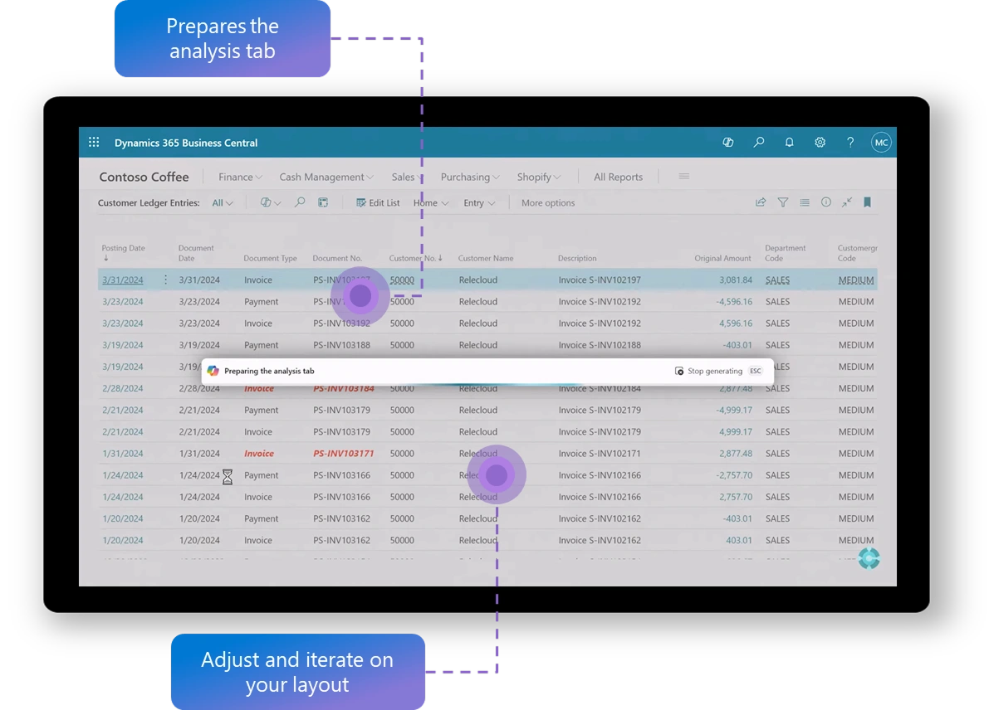Expand the All filter dropdown

[221, 202]
